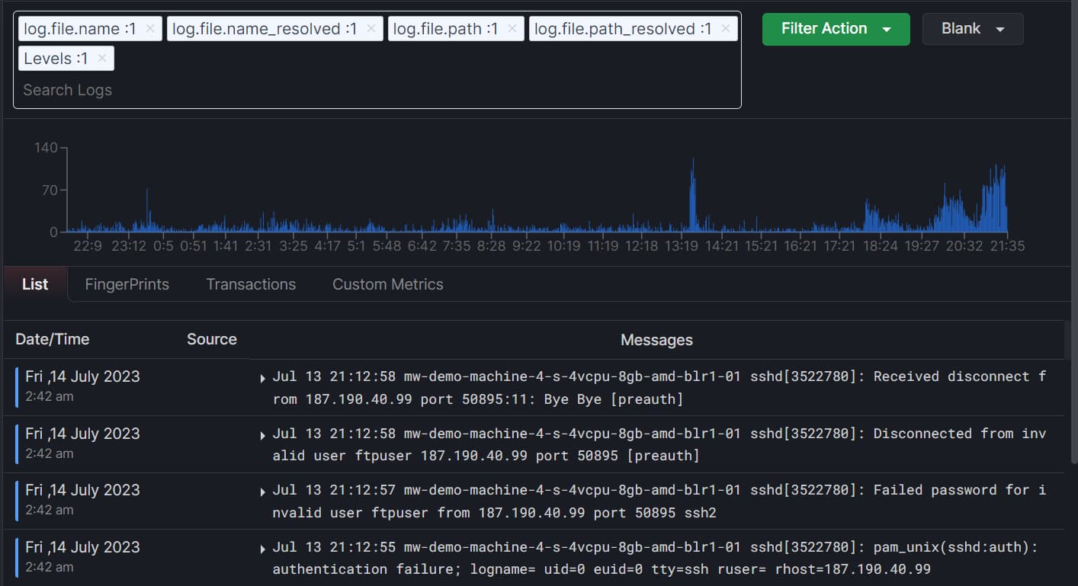Remove the log.file.name filter chip
The height and width of the screenshot is (586, 1078).
tap(149, 29)
